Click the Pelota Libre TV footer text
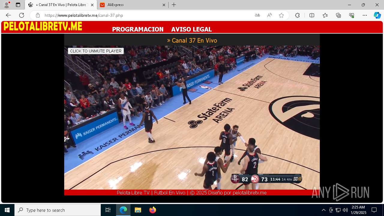Screen dimensions: 384x216 [192, 193]
